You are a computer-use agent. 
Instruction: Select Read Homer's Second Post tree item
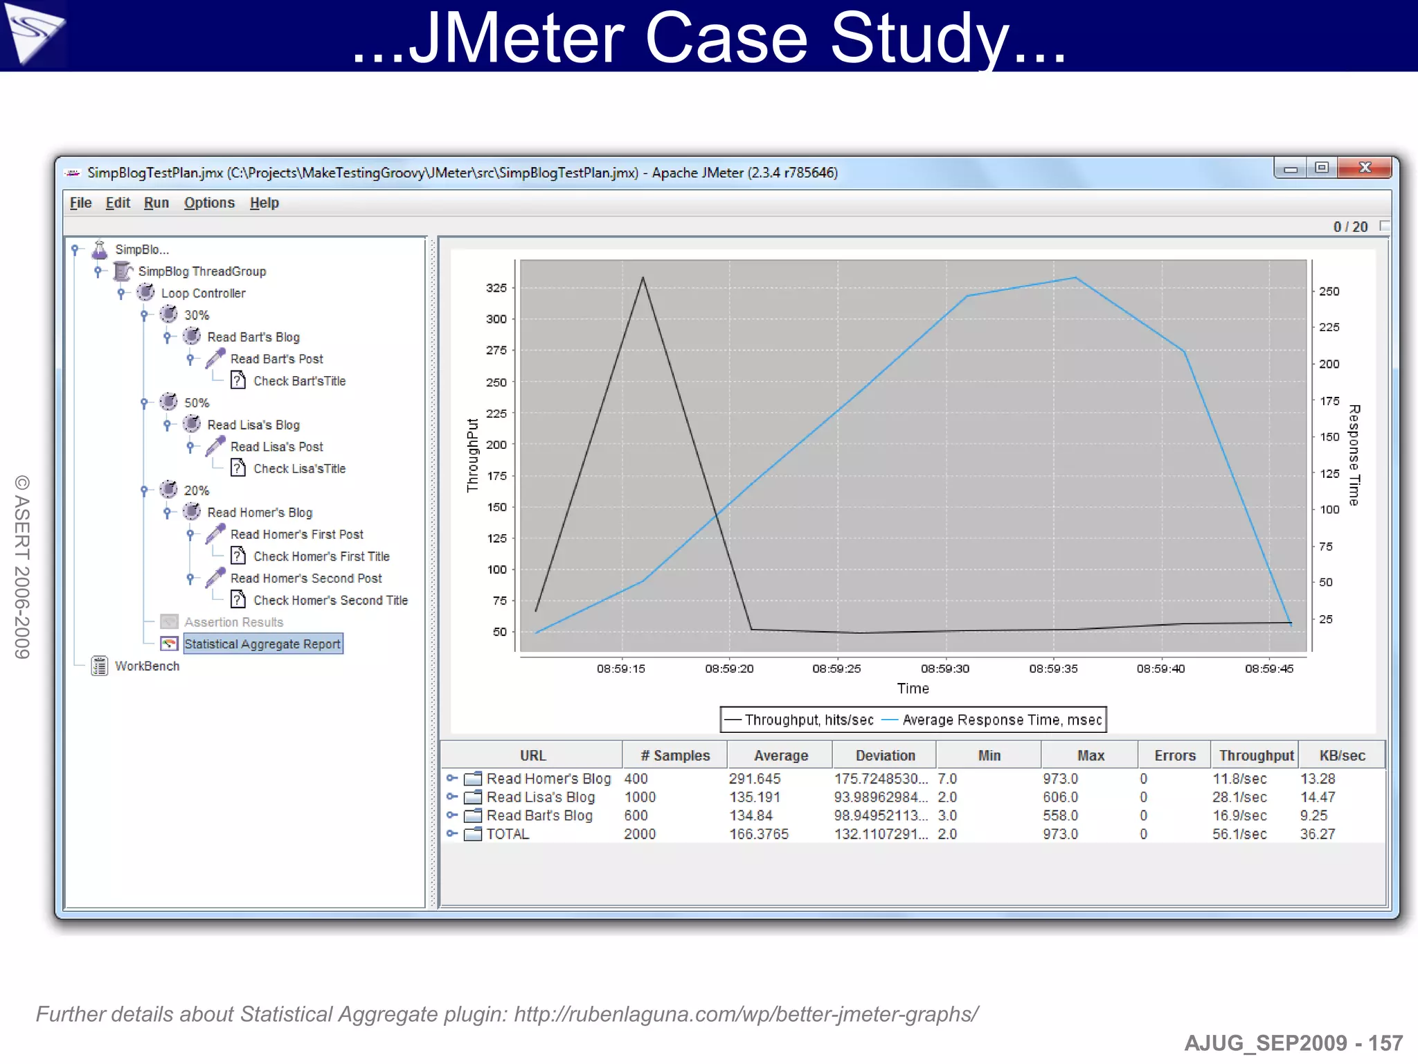pyautogui.click(x=306, y=578)
